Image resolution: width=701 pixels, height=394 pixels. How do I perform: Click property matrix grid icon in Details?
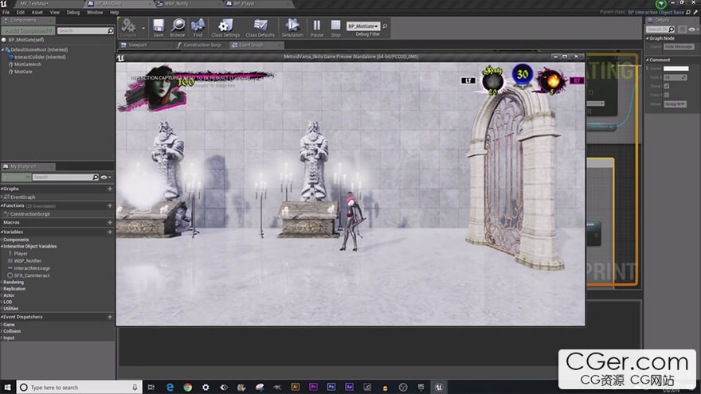point(682,29)
